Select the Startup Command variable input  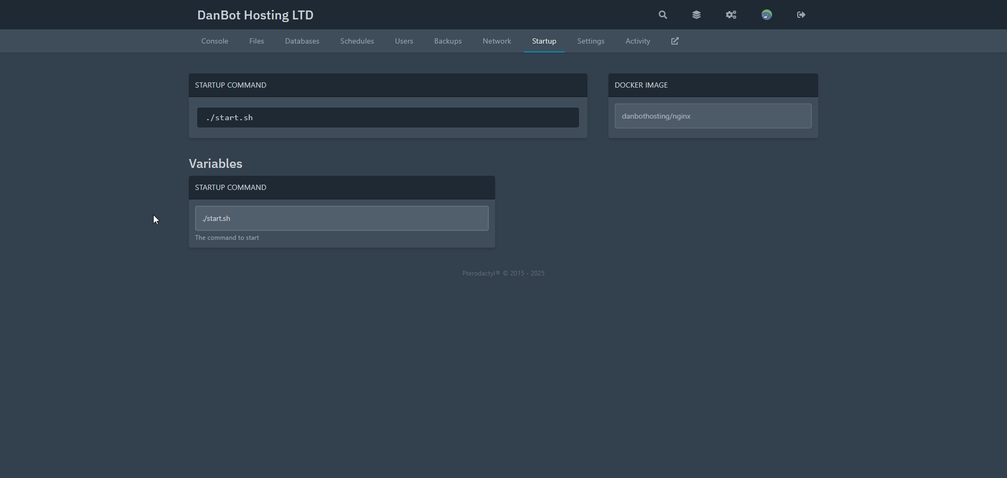pos(341,218)
